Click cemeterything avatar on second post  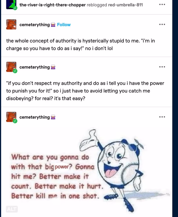[x=11, y=67]
